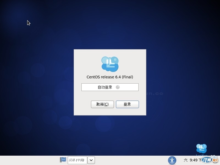Click the spinner icon beside 自动登录
The width and height of the screenshot is (220, 165).
pos(118,87)
